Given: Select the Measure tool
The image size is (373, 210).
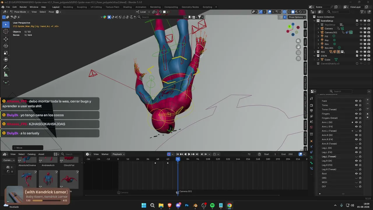Looking at the screenshot, I should [6, 74].
